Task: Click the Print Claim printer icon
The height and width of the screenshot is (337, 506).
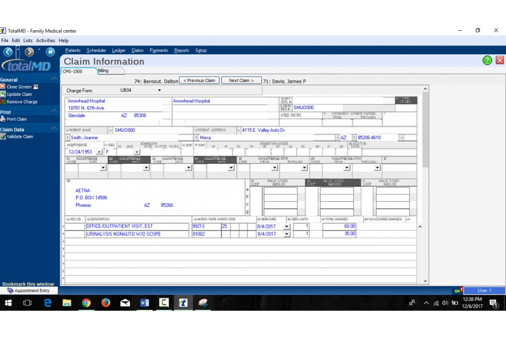Action: click(x=3, y=119)
